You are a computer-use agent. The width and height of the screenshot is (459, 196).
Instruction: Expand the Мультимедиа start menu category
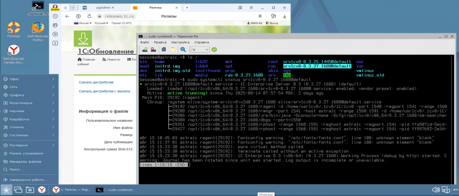[29, 103]
